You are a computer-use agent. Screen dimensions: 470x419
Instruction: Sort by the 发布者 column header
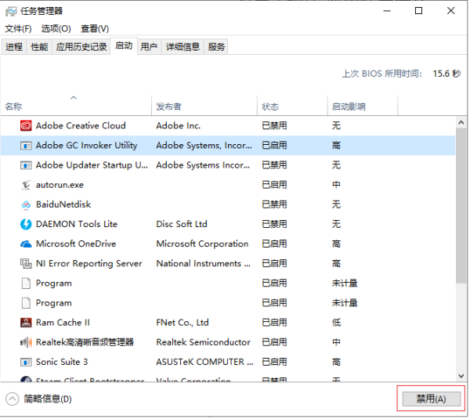[x=204, y=106]
